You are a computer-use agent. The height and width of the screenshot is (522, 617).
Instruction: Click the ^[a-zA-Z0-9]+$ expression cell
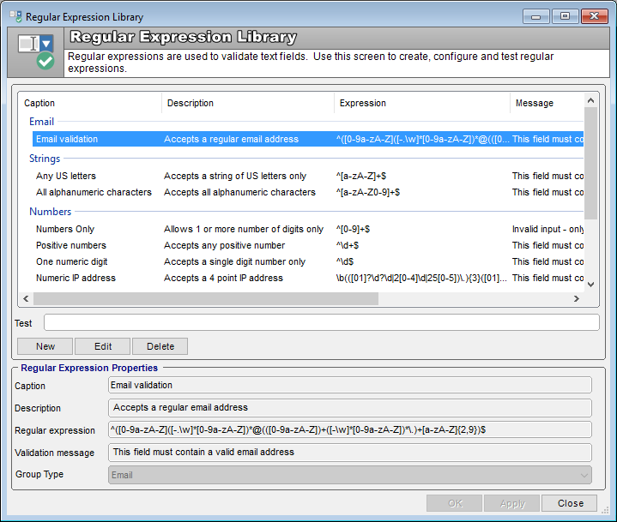click(x=368, y=192)
